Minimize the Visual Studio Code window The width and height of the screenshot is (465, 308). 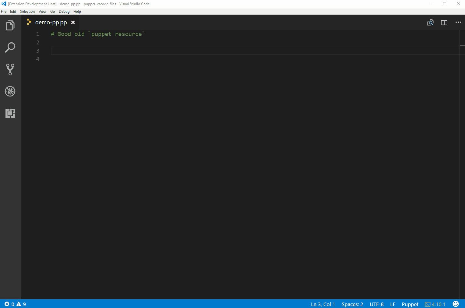431,4
